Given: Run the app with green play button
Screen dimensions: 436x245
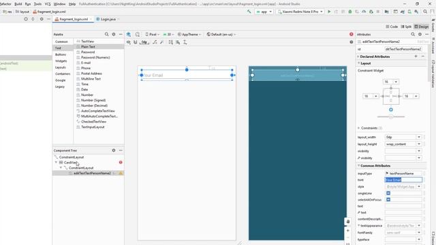Looking at the screenshot, I should coord(329,12).
